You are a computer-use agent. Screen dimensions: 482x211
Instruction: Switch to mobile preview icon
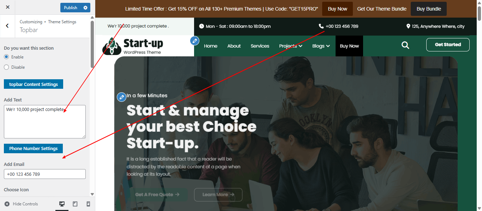[88, 204]
